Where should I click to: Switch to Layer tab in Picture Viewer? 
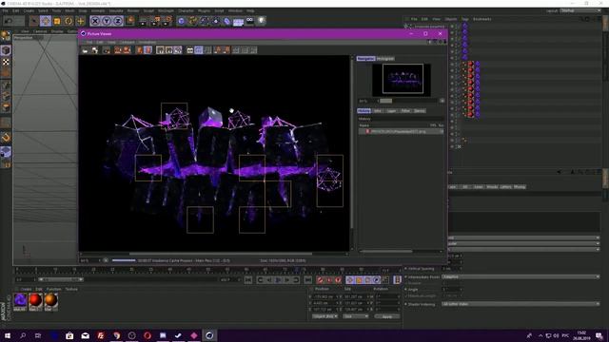(391, 111)
